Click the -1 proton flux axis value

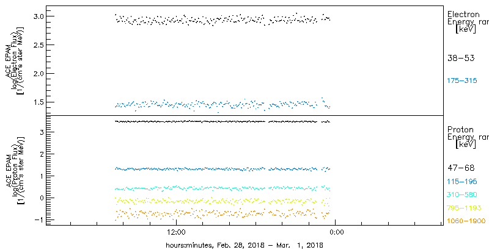pos(39,220)
